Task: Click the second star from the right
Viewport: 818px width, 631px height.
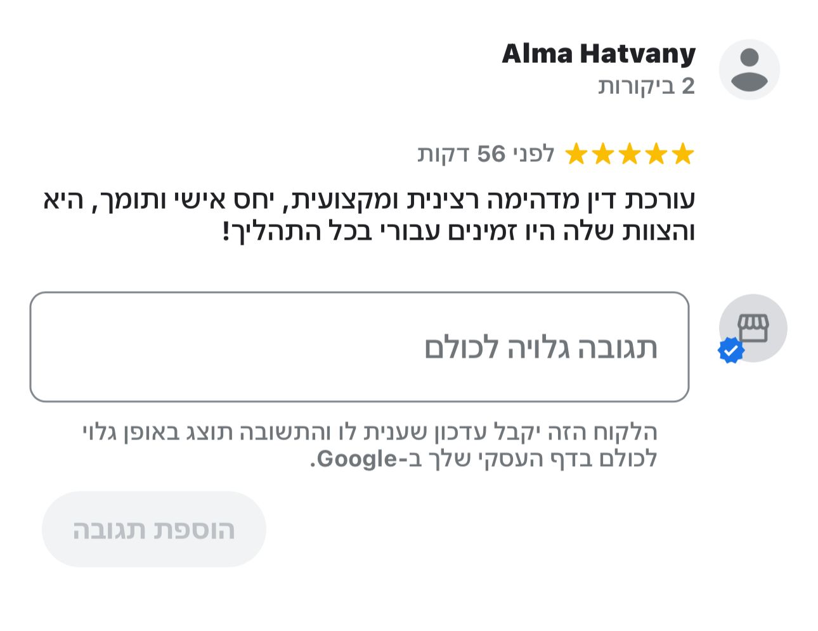Action: 656,154
